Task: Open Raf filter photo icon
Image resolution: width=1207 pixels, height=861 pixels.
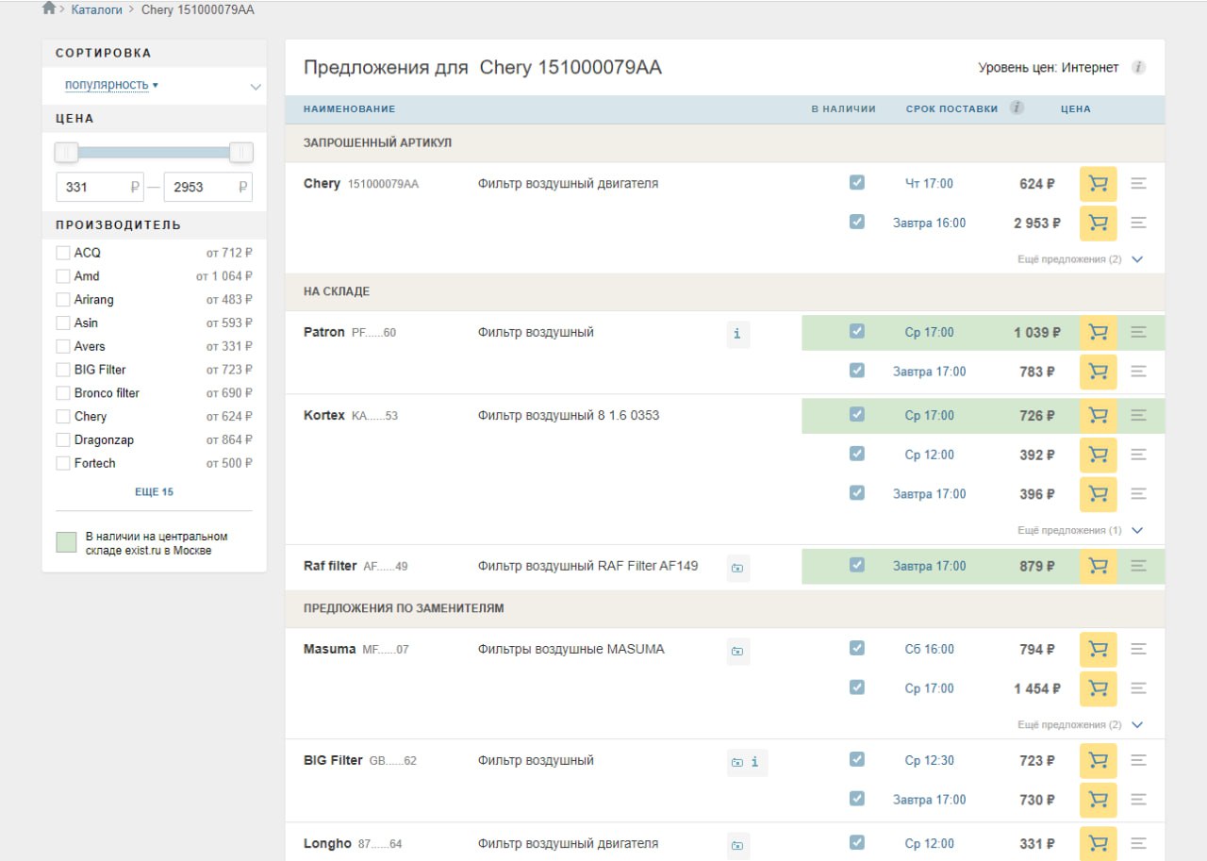Action: pos(737,568)
